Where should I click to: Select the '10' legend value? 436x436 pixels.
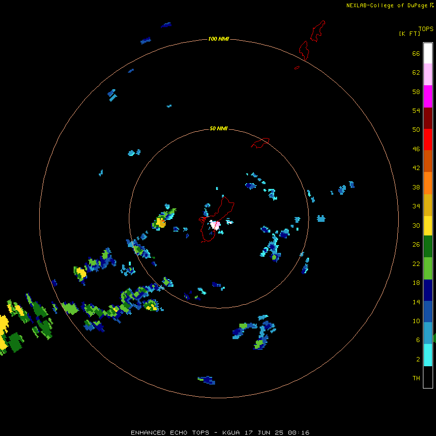pyautogui.click(x=416, y=321)
